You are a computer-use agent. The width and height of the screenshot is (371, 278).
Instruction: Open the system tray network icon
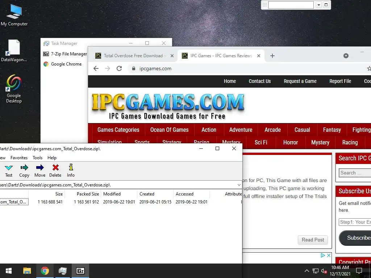pos(316,271)
